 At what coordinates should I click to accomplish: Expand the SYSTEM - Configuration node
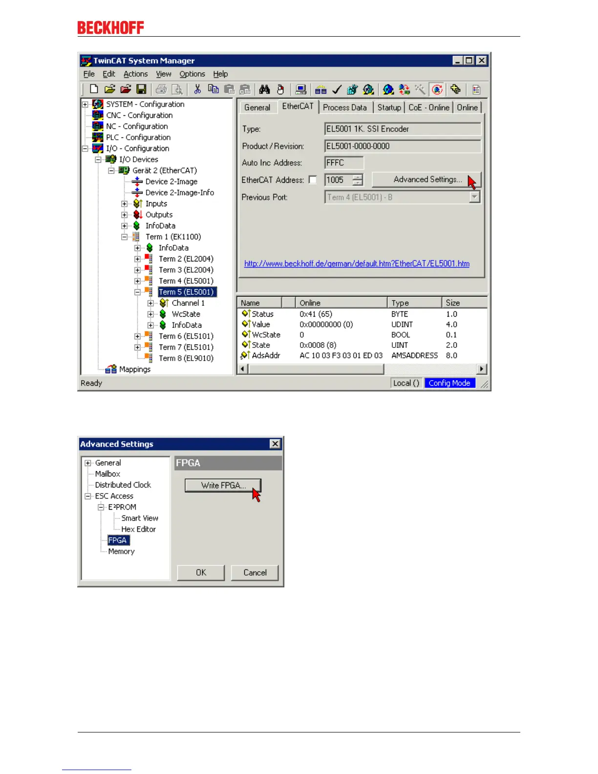[85, 104]
